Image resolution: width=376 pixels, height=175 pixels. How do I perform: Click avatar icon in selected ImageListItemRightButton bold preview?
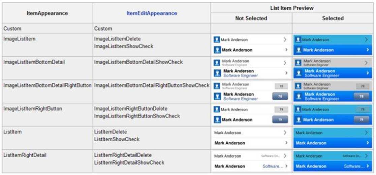(x=299, y=119)
